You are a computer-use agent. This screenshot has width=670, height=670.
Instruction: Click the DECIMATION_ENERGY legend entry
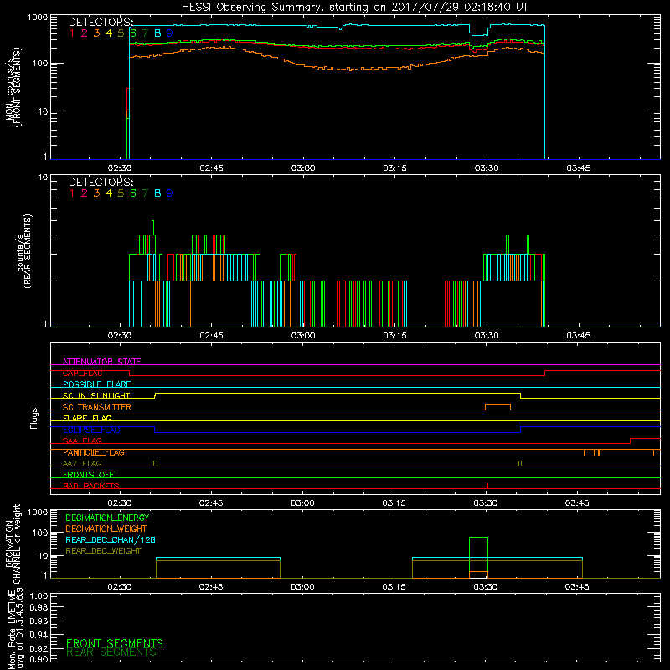tap(107, 518)
